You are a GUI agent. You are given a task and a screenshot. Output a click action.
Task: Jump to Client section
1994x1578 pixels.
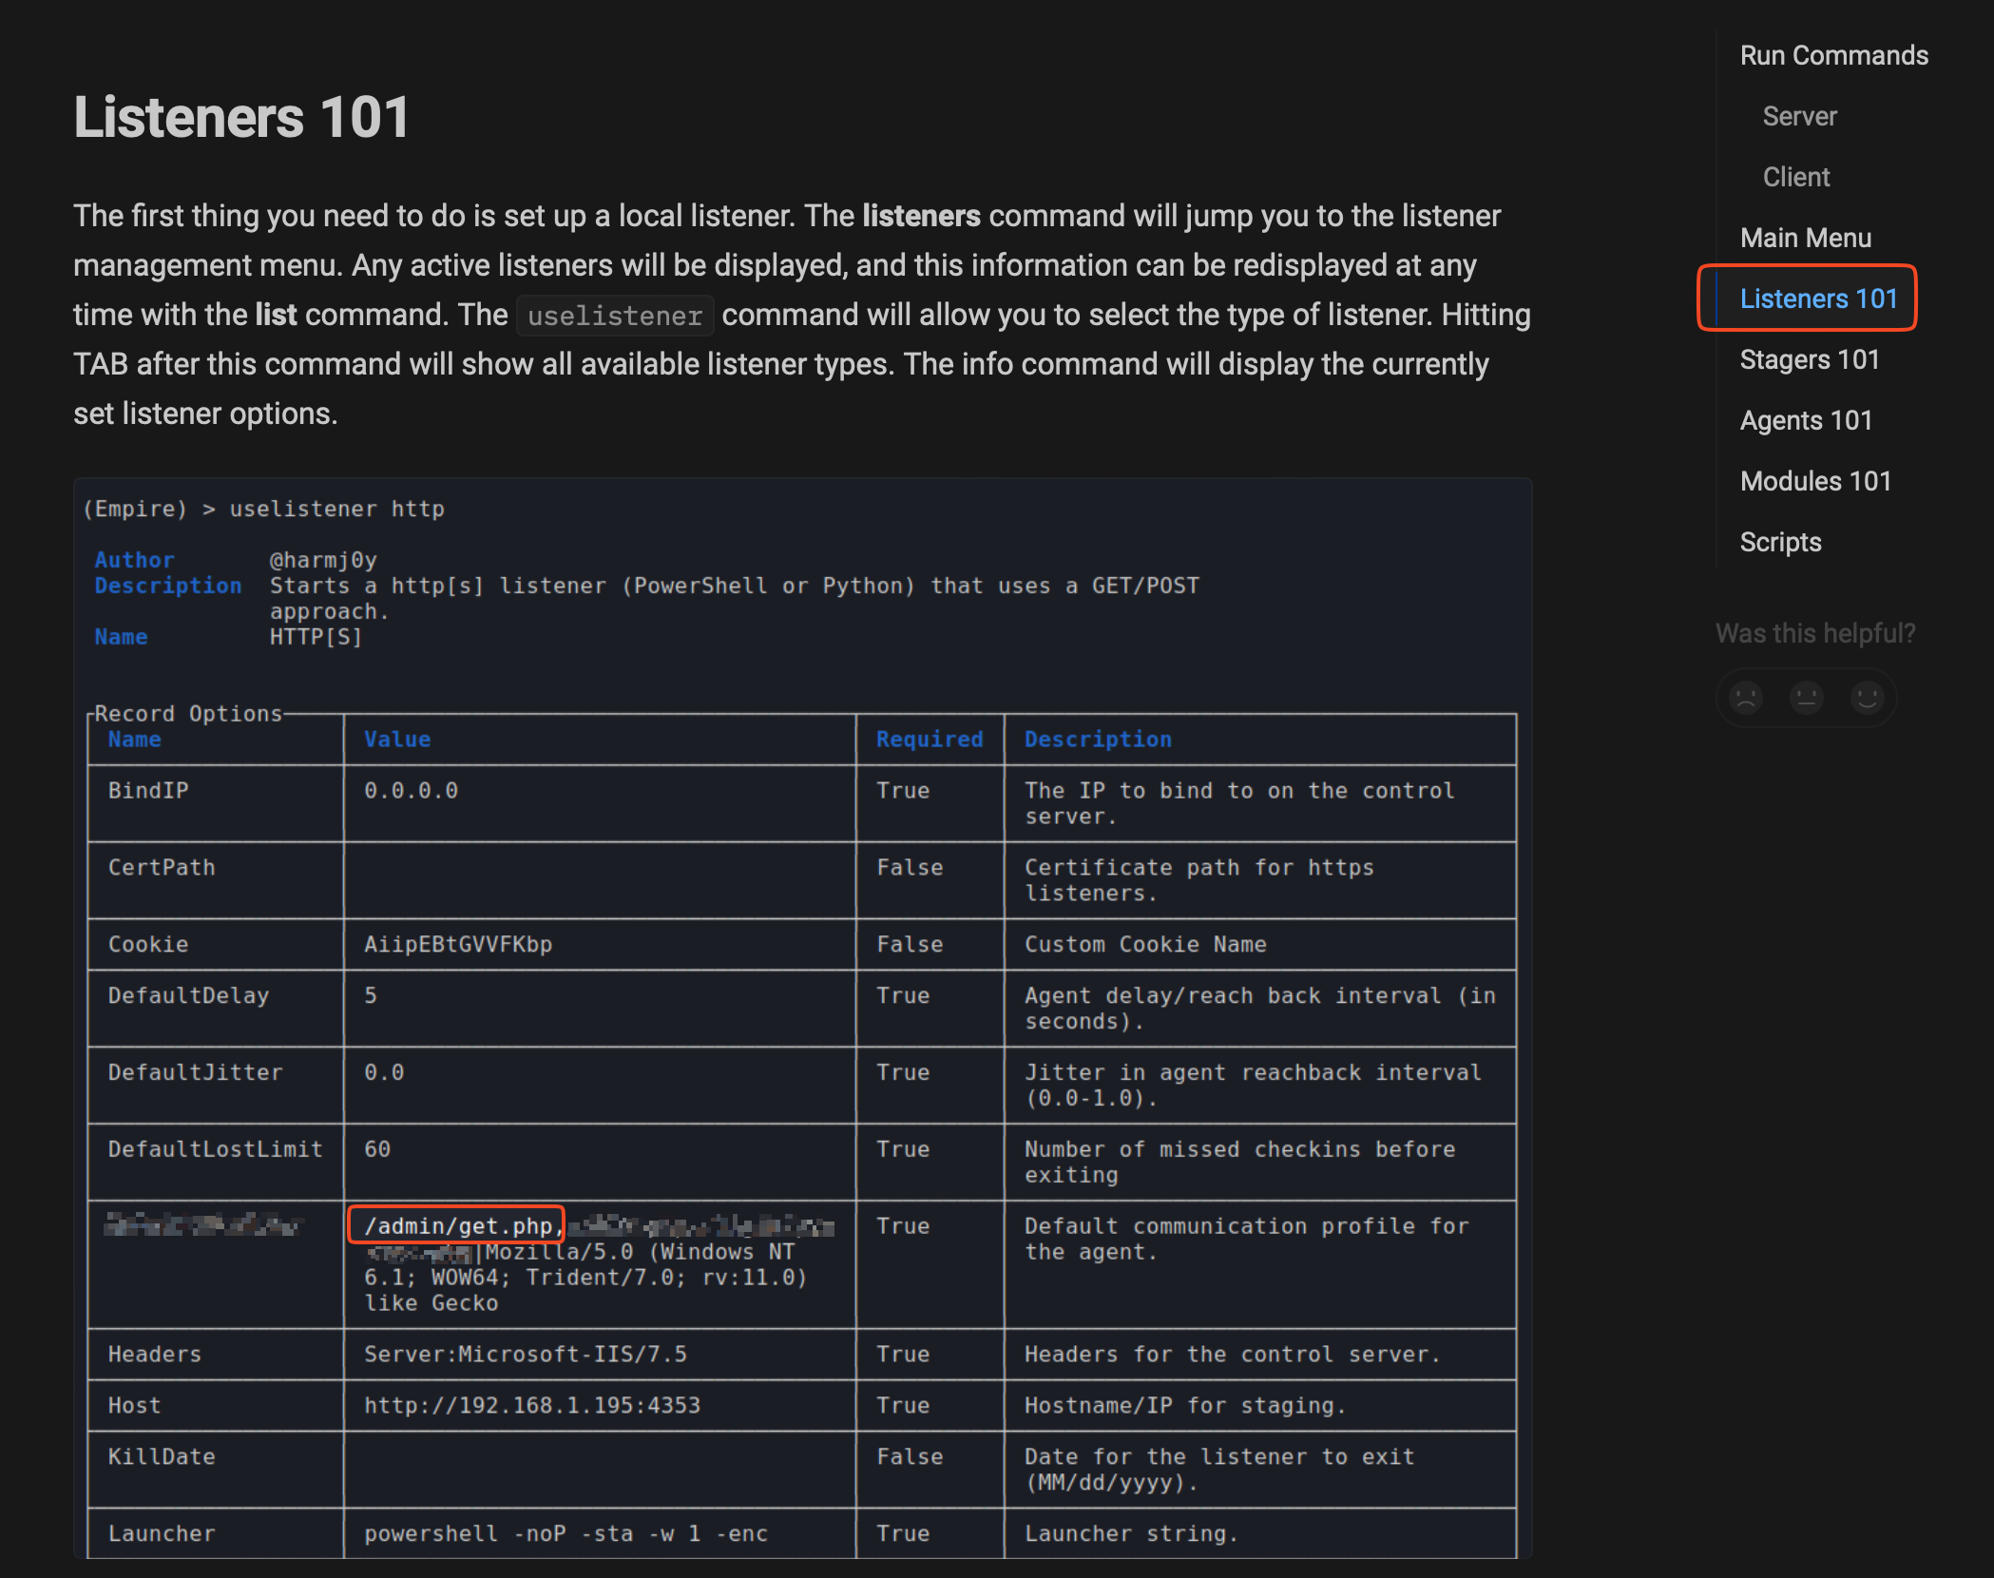pos(1796,177)
